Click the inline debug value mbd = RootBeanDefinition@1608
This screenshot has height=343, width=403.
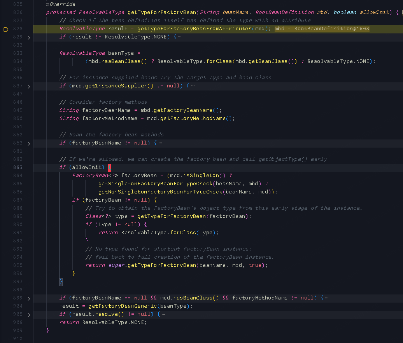(x=322, y=29)
